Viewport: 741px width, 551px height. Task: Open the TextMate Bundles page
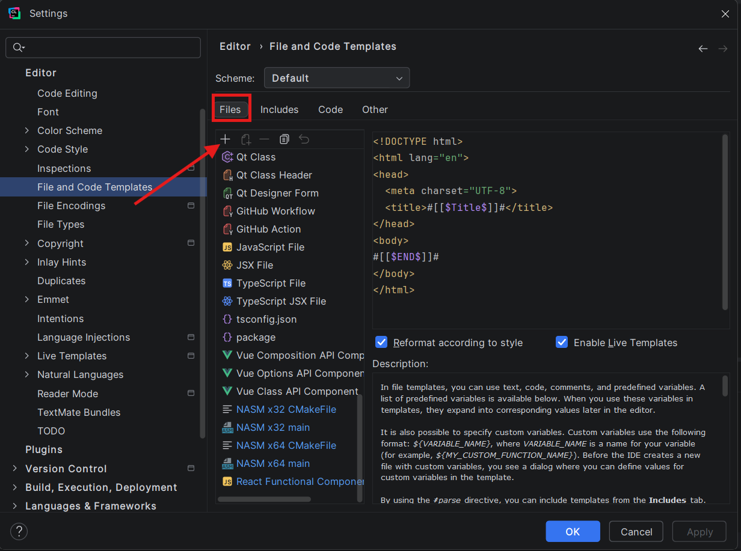pos(79,412)
